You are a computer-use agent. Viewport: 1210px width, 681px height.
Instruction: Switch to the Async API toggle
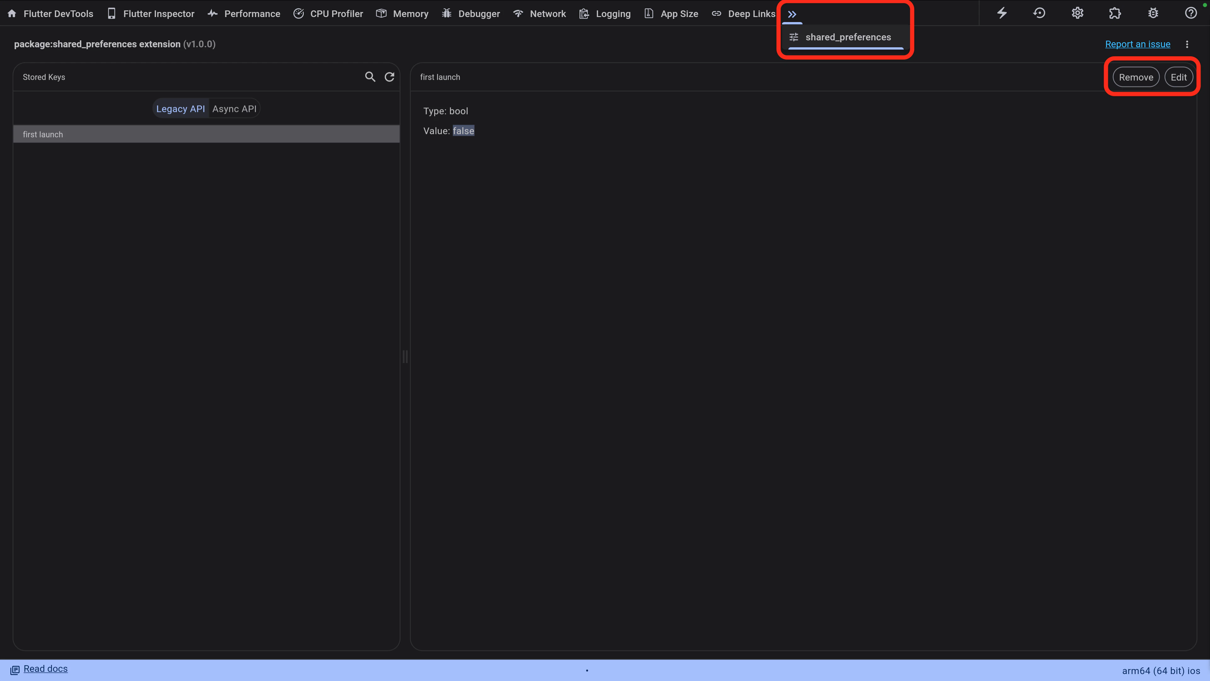(234, 108)
